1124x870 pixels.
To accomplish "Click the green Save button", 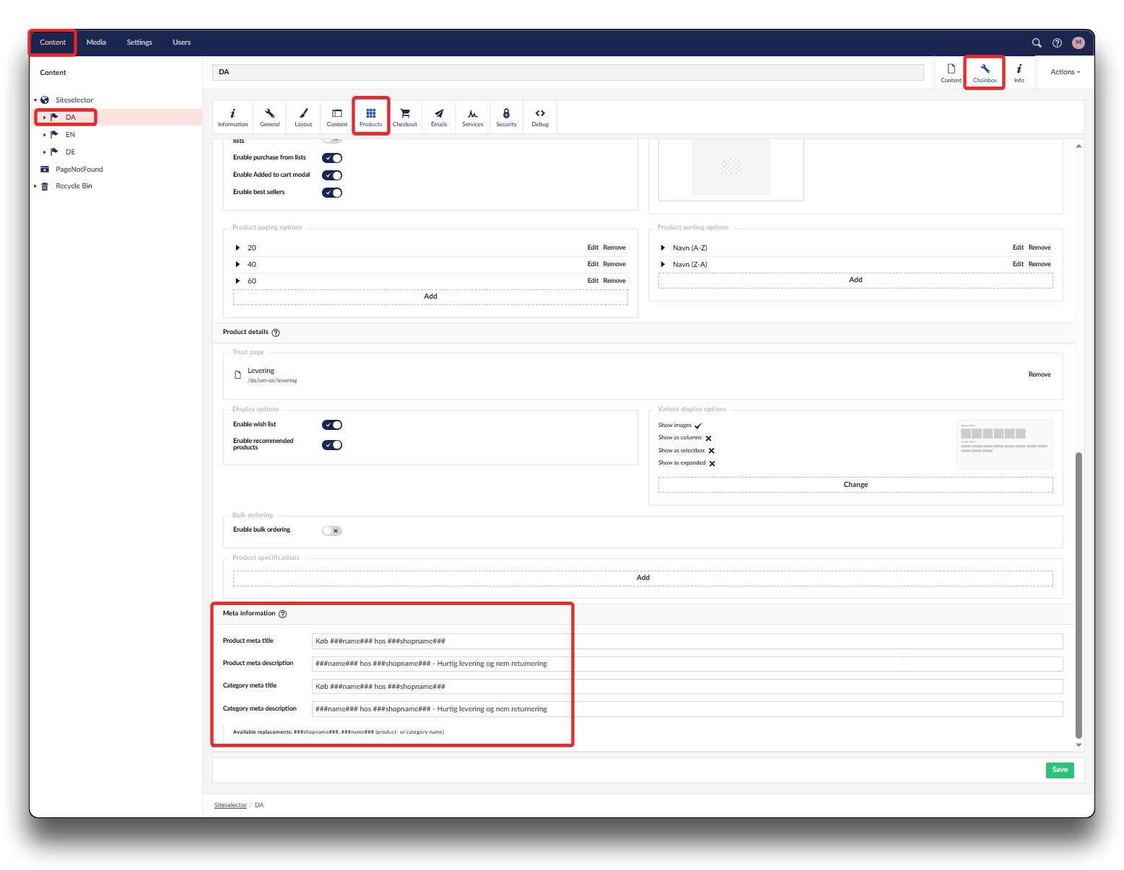I will pyautogui.click(x=1060, y=770).
